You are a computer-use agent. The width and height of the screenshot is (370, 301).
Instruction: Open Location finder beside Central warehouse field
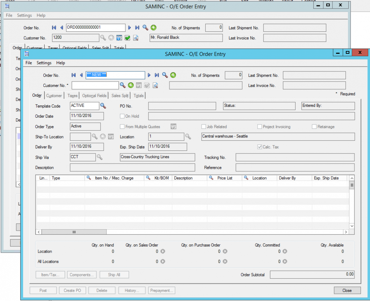pyautogui.click(x=188, y=137)
